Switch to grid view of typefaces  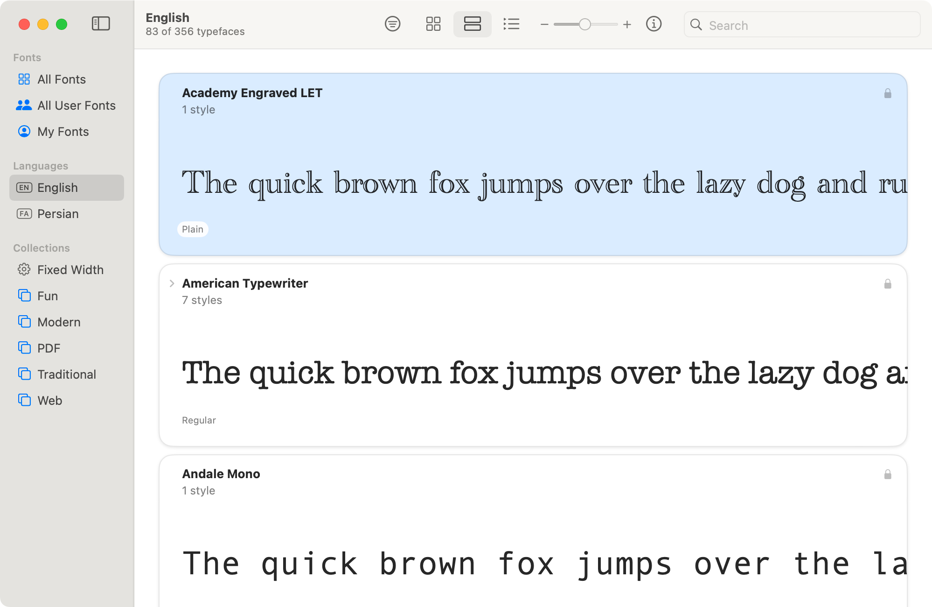[433, 24]
